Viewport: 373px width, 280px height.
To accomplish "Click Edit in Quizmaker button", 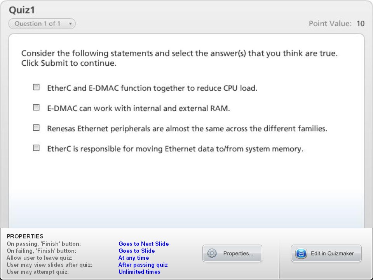I will pos(326,253).
